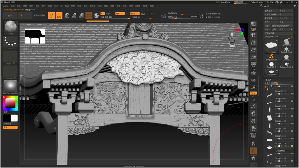Open the 文件 (File) menu
The image size is (299, 168).
44,6
